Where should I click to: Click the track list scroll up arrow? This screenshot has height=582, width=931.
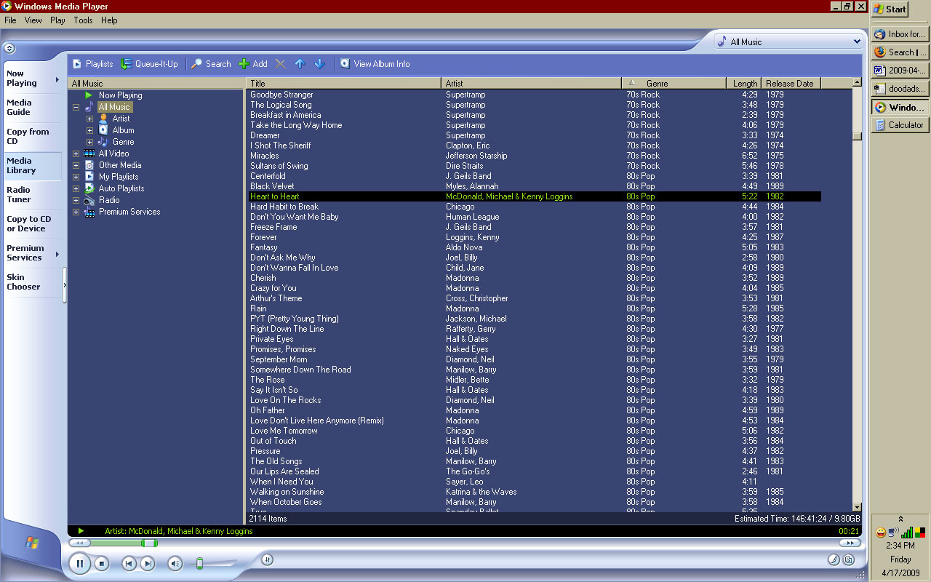pyautogui.click(x=857, y=83)
